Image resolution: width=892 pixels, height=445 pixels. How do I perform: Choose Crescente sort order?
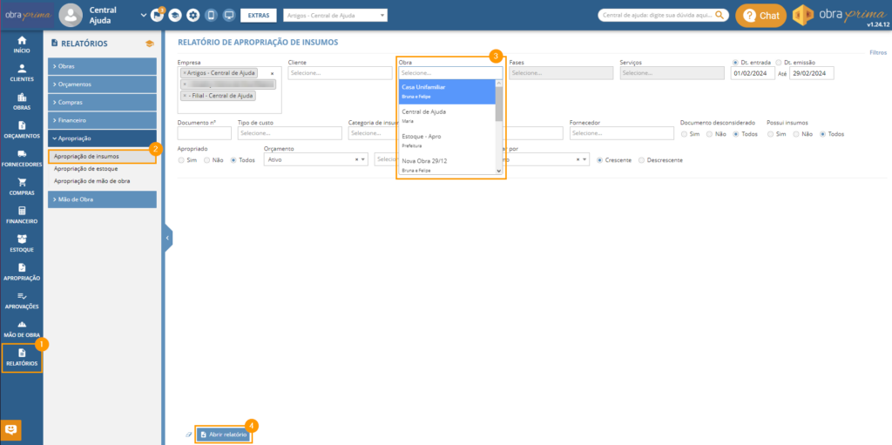click(600, 160)
